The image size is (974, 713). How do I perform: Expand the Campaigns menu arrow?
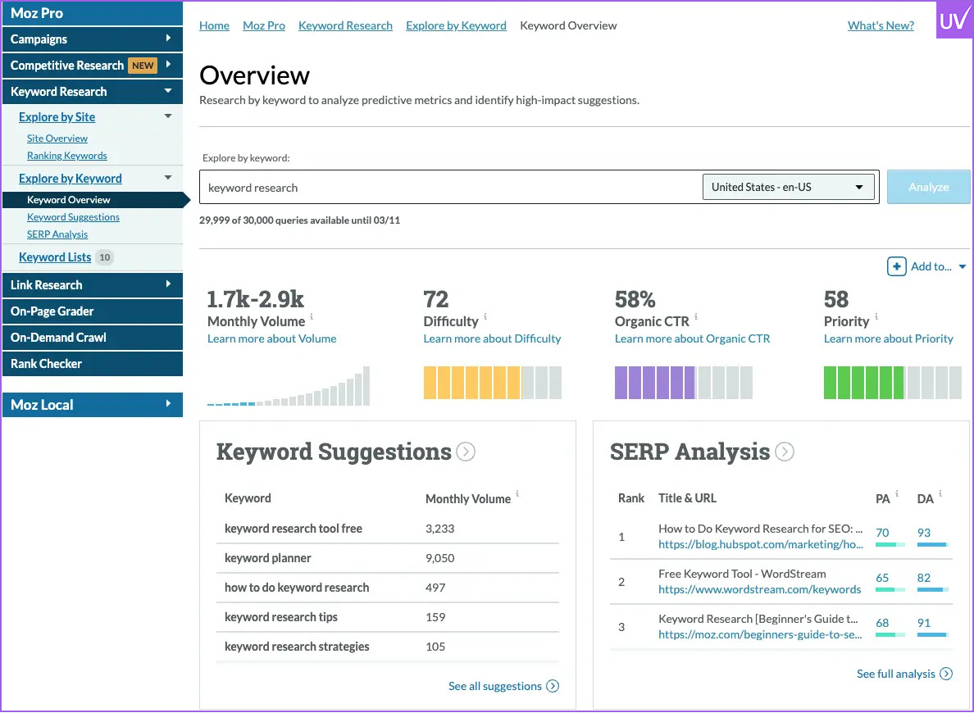pos(168,39)
